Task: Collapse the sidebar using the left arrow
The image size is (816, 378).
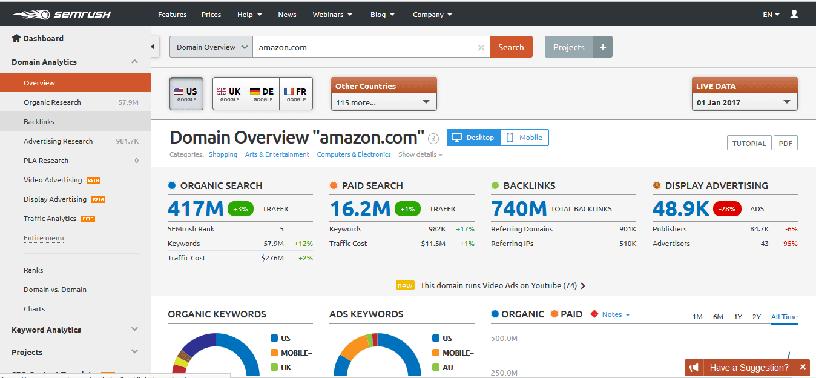Action: click(x=153, y=45)
